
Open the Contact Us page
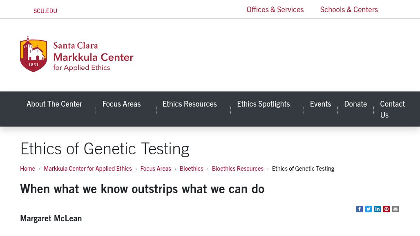tap(392, 109)
